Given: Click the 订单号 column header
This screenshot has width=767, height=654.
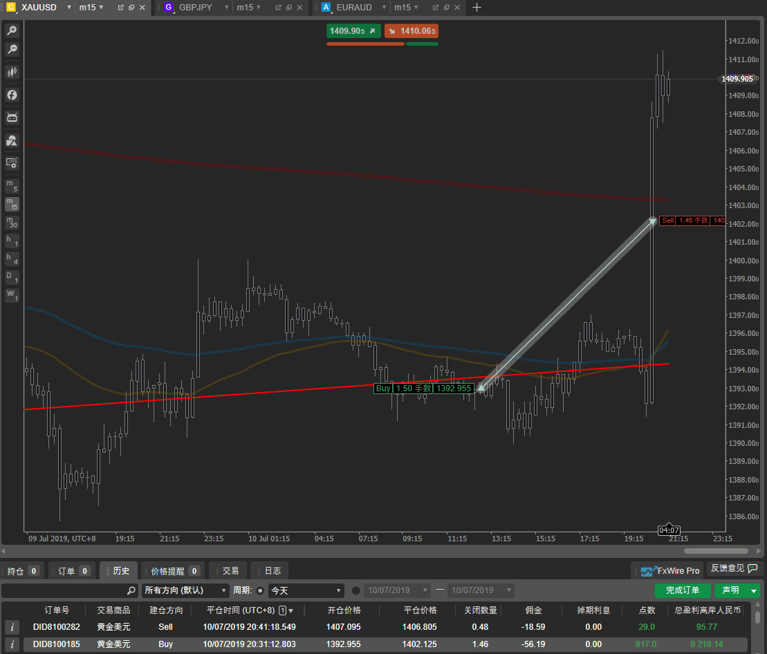Looking at the screenshot, I should [x=57, y=610].
